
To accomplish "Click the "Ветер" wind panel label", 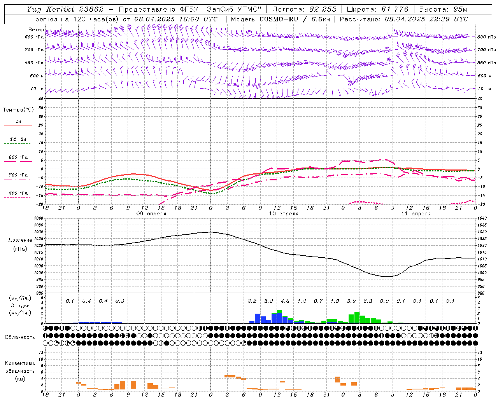I will (x=36, y=30).
